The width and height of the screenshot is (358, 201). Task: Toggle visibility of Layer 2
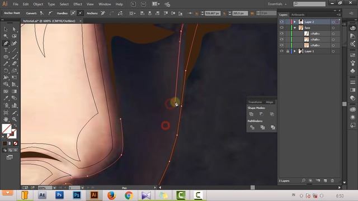(x=281, y=22)
